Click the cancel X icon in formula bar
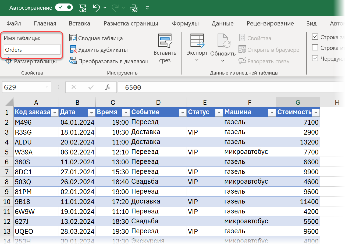The height and width of the screenshot is (244, 345). click(x=74, y=87)
